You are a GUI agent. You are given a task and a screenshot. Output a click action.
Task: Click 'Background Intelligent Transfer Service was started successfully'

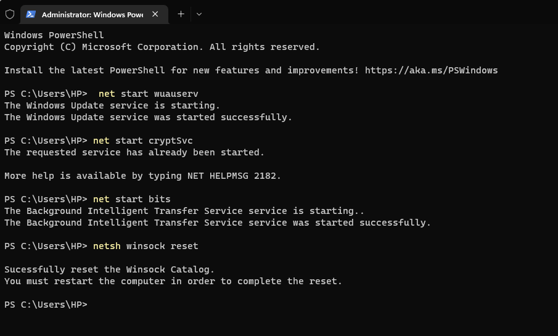(x=217, y=223)
